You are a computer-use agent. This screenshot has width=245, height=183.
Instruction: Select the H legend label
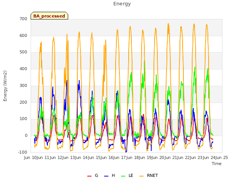click(x=113, y=175)
